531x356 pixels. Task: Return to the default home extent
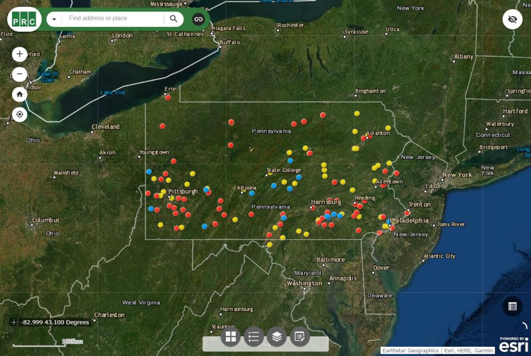point(20,94)
